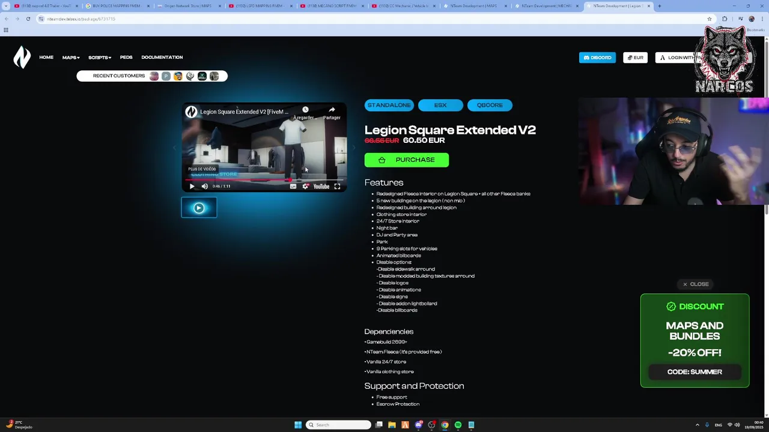Open the DOCUMENTATION page
The width and height of the screenshot is (769, 432).
pos(162,58)
